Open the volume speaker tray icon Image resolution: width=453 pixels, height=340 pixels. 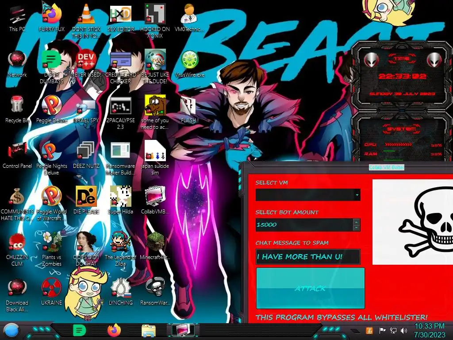(404, 330)
